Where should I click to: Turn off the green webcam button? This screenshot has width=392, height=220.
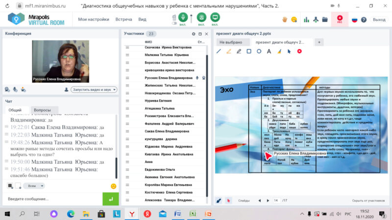pos(201,17)
